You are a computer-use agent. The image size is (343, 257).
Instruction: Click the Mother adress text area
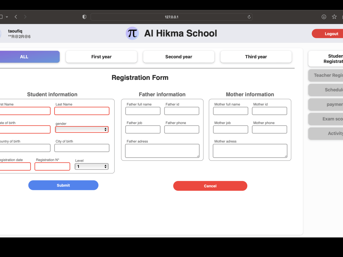click(x=250, y=151)
